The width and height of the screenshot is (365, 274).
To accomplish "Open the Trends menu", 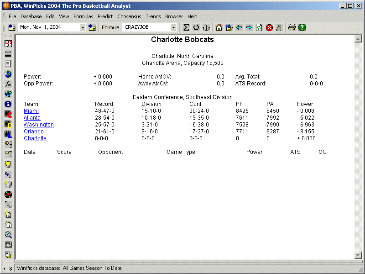I will click(153, 16).
